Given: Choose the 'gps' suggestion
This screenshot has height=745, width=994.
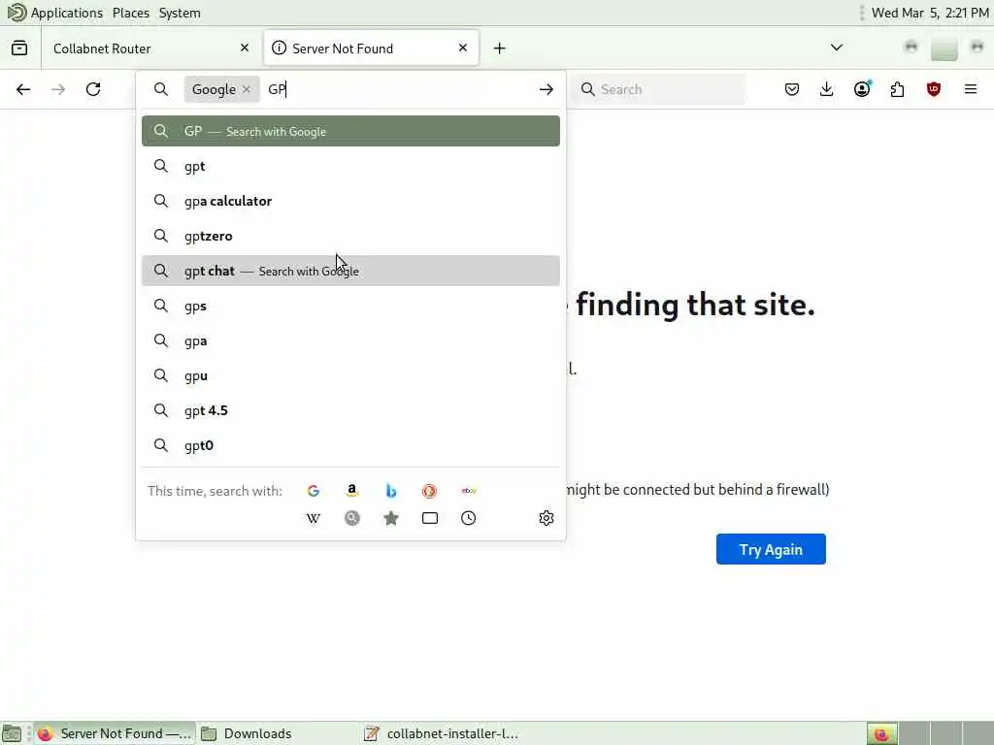Looking at the screenshot, I should point(350,306).
